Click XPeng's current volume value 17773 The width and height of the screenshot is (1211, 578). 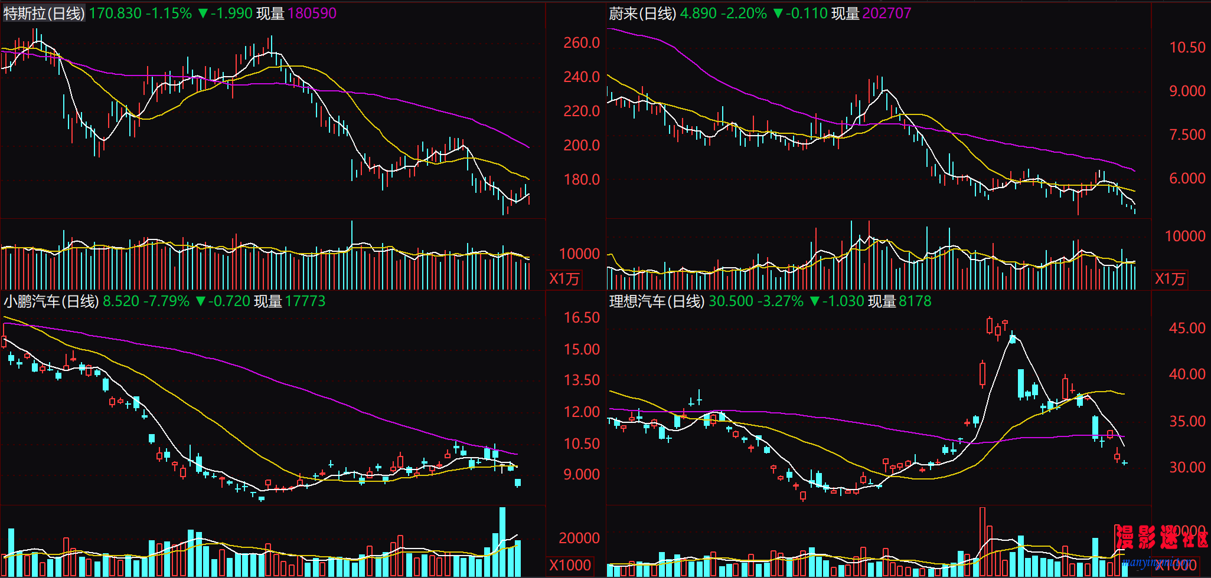coord(305,301)
